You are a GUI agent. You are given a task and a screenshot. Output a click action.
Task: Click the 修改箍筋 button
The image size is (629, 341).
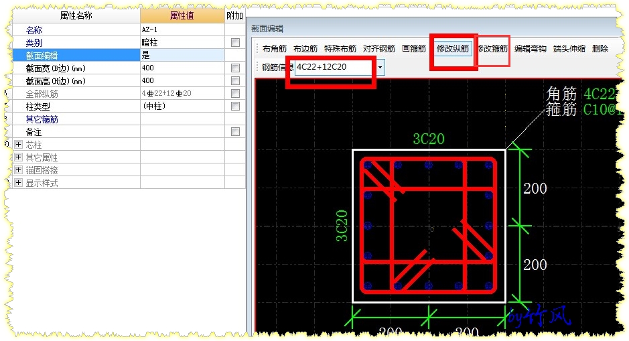point(492,48)
